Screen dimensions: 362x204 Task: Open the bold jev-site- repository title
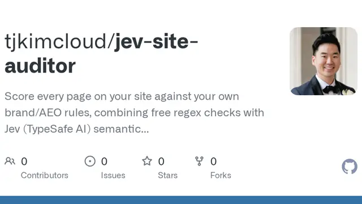(x=156, y=41)
